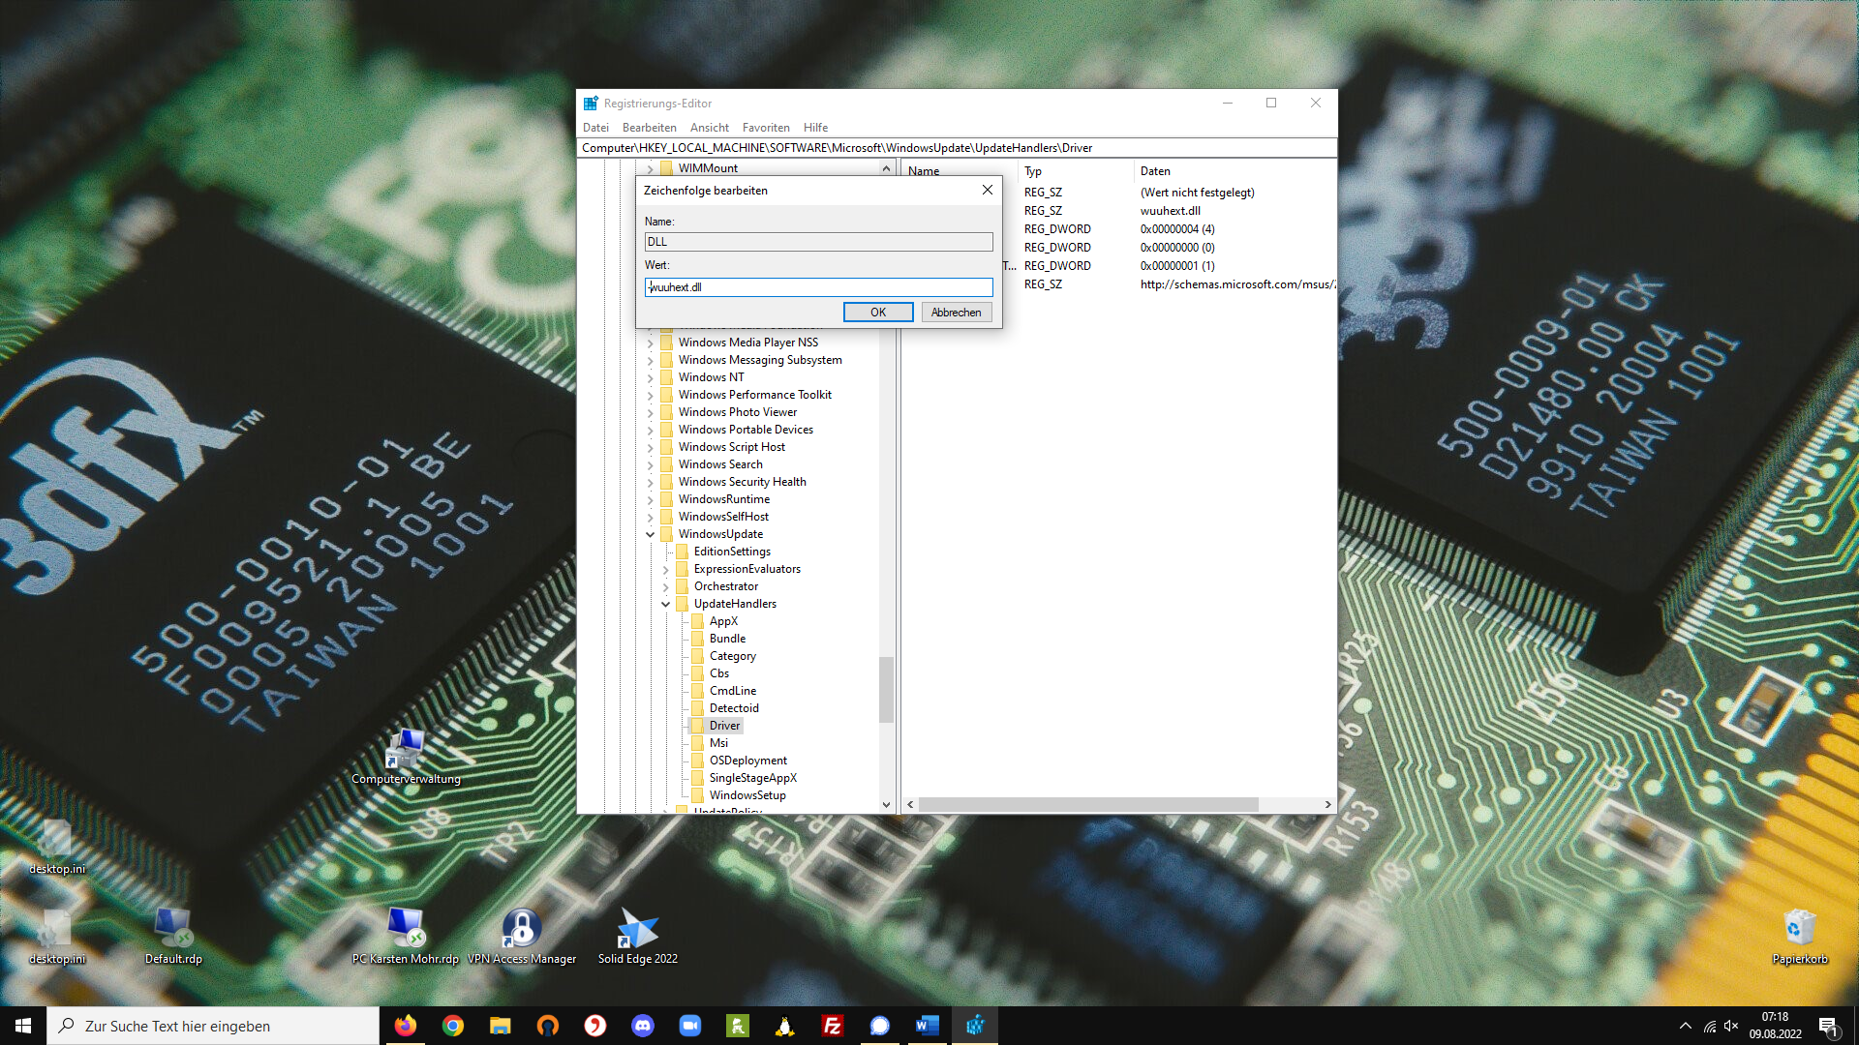This screenshot has width=1859, height=1045.
Task: Launch Google Chrome from taskbar
Action: [452, 1026]
